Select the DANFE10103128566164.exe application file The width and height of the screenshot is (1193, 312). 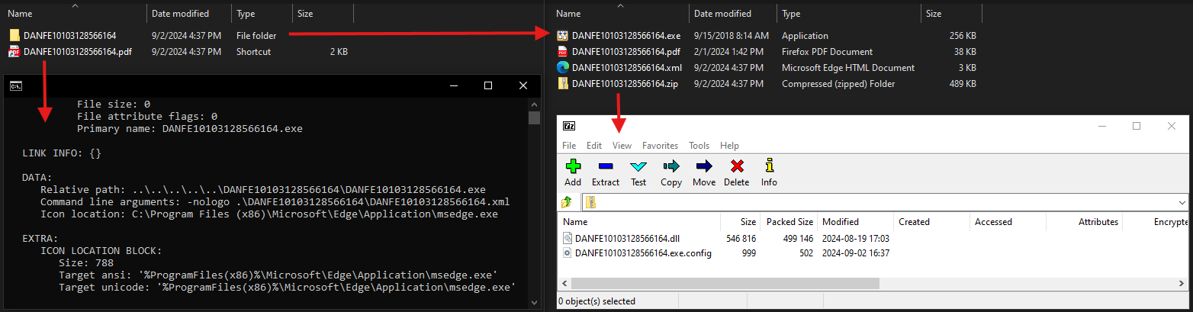point(625,36)
